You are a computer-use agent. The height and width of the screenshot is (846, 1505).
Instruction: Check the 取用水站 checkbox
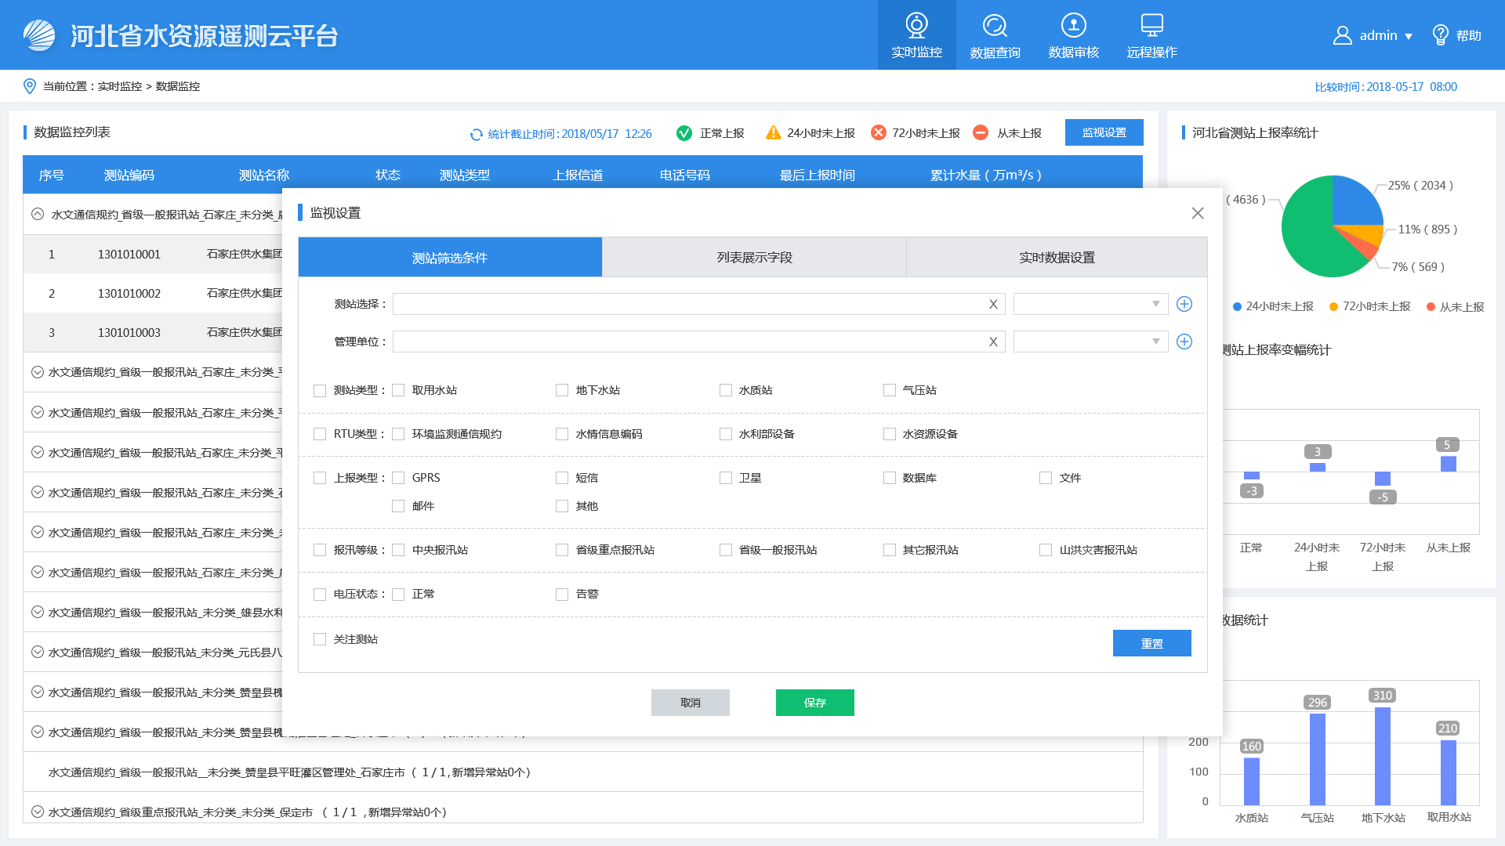point(398,390)
